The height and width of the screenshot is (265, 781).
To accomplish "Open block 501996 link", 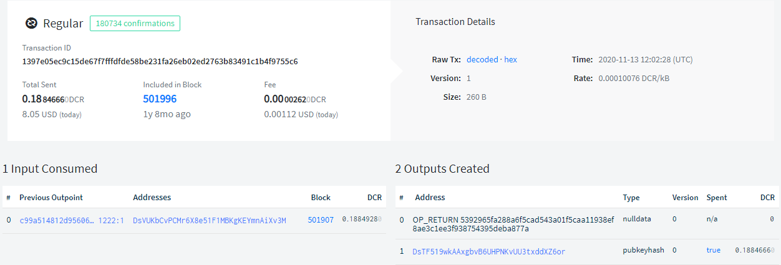I will coord(160,99).
